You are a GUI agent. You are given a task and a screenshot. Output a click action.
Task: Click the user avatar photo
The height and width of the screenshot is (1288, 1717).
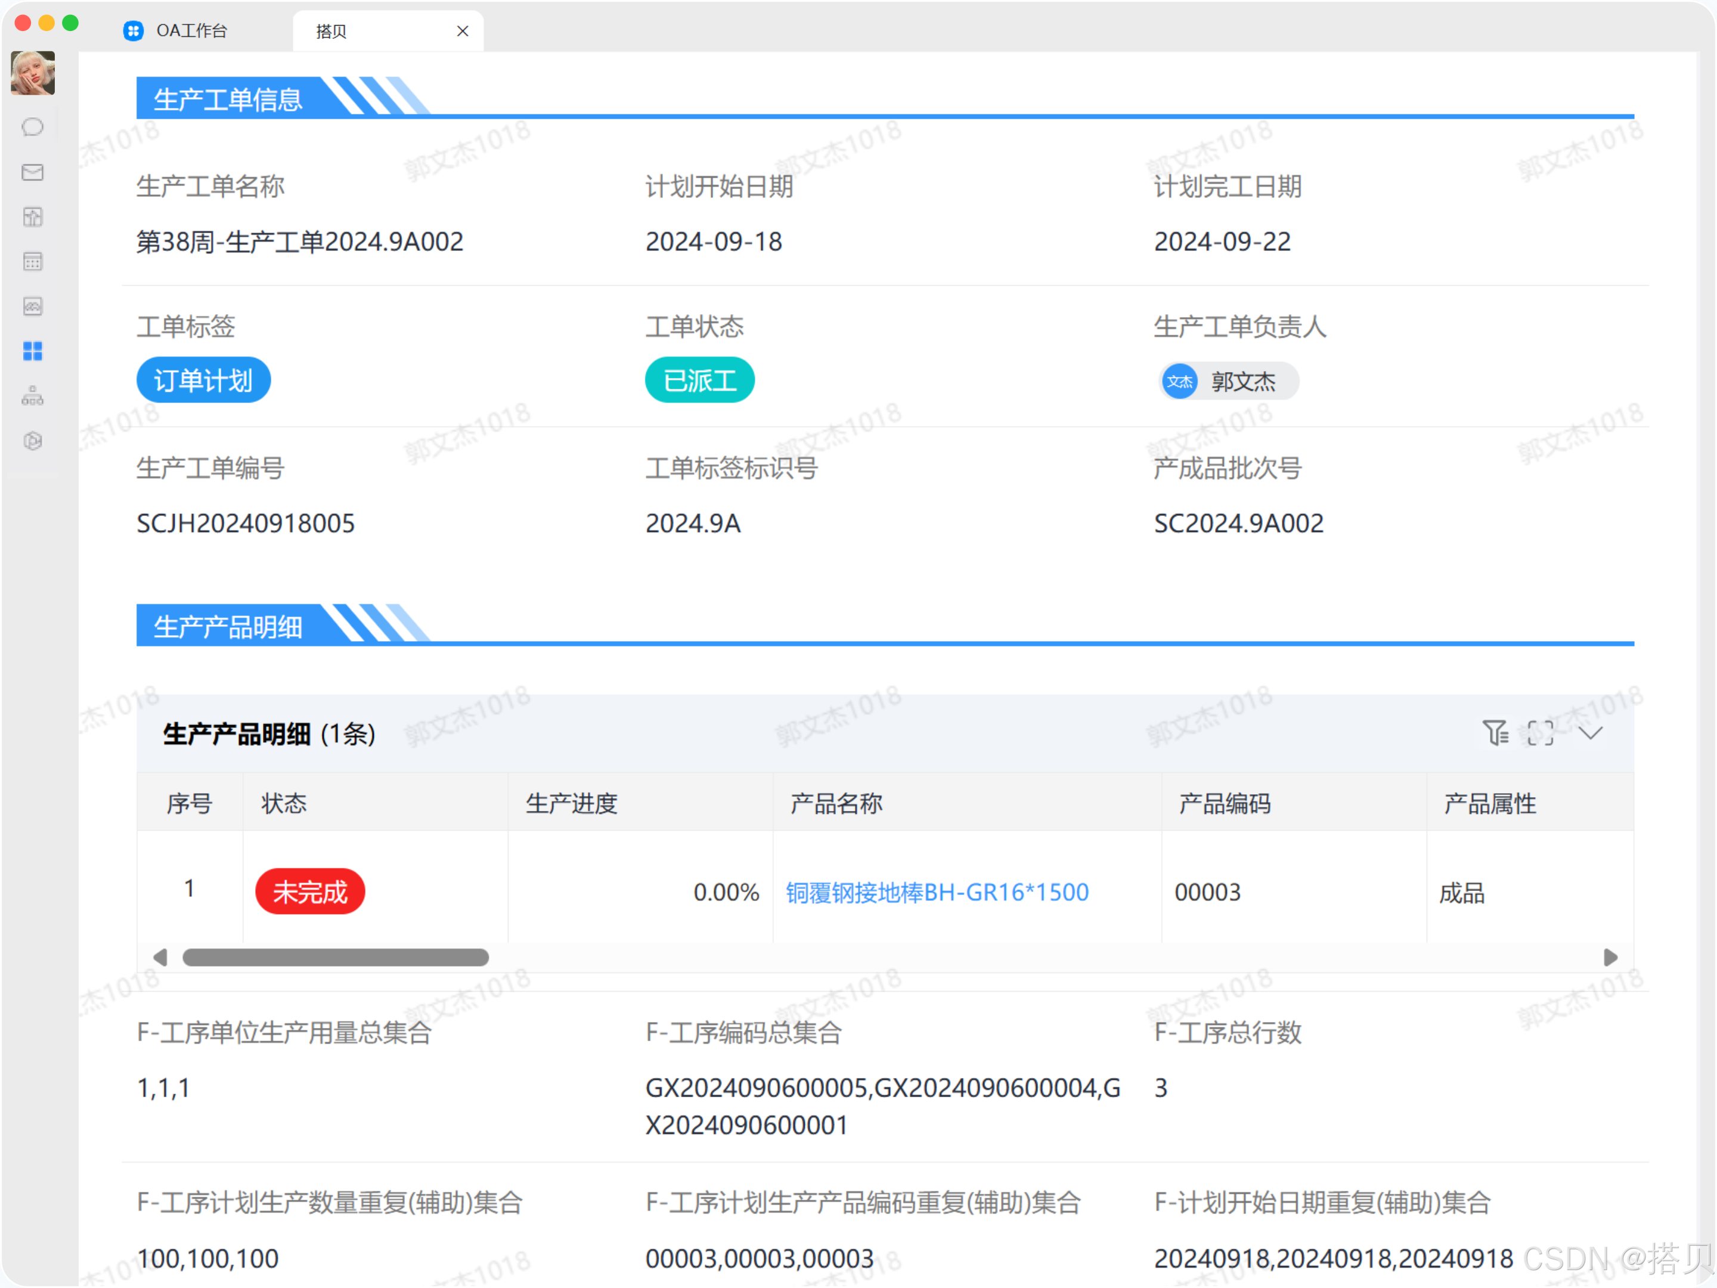(x=33, y=73)
